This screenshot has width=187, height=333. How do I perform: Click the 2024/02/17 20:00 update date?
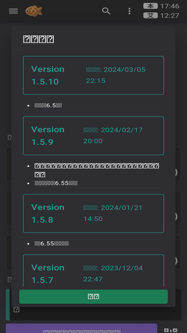(x=113, y=135)
